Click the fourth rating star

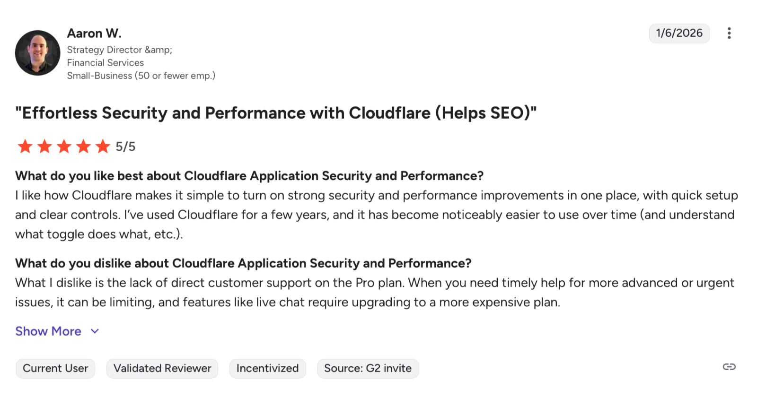(x=83, y=147)
